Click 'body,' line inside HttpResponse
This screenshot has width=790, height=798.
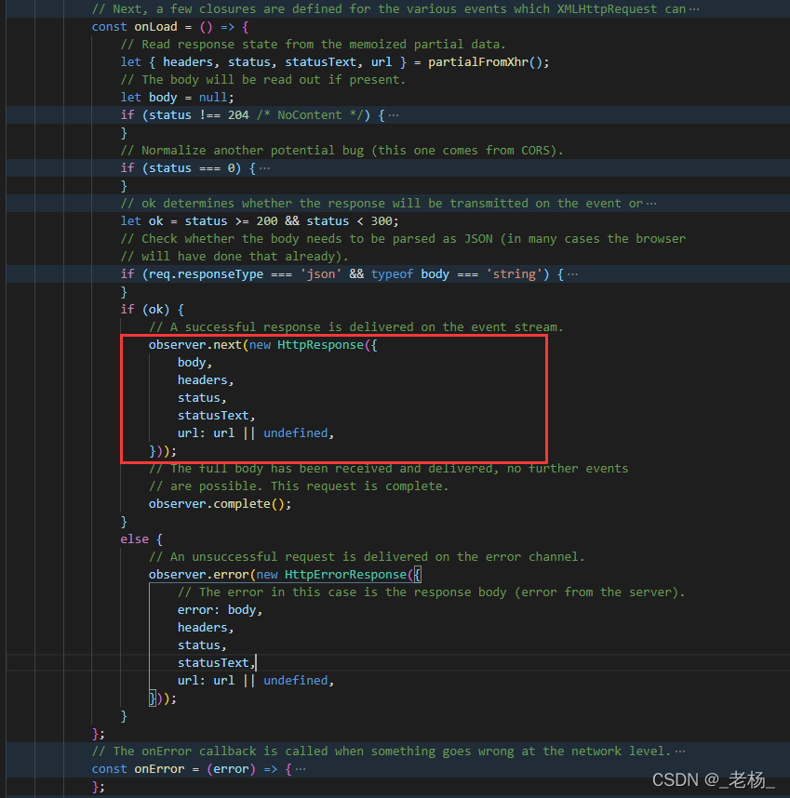click(194, 363)
